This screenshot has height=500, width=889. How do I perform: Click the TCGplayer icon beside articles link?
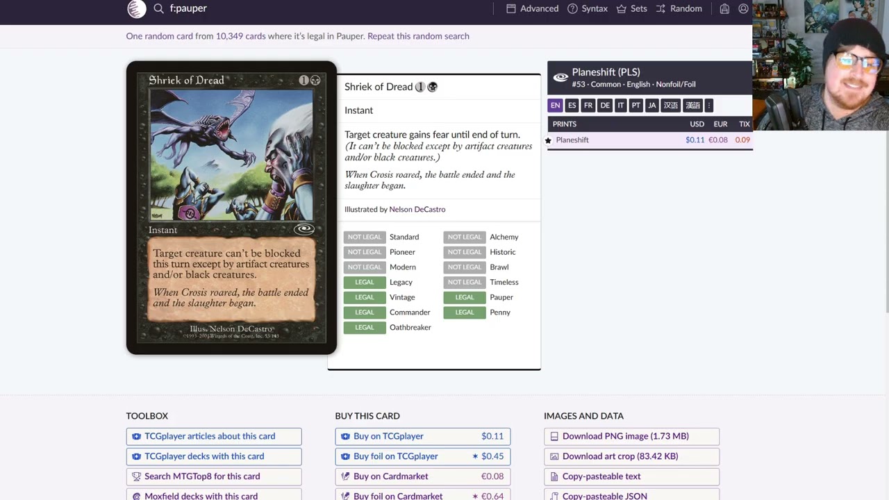click(137, 436)
